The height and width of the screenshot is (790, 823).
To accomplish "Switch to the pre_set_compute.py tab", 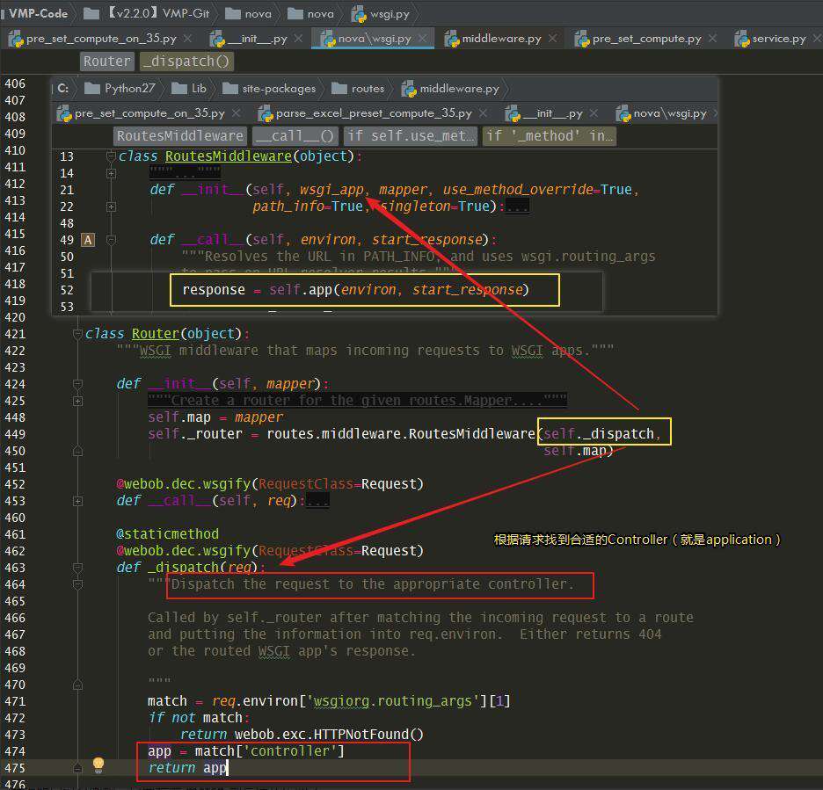I will pos(646,39).
